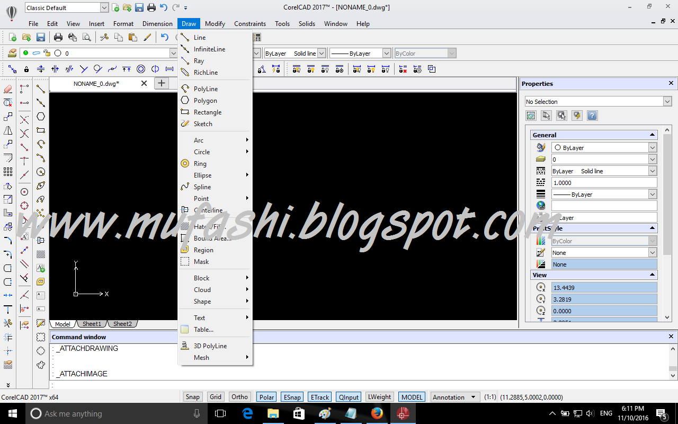Viewport: 678px width, 424px height.
Task: Click the linestyle scale field 1.0000
Action: tap(604, 183)
